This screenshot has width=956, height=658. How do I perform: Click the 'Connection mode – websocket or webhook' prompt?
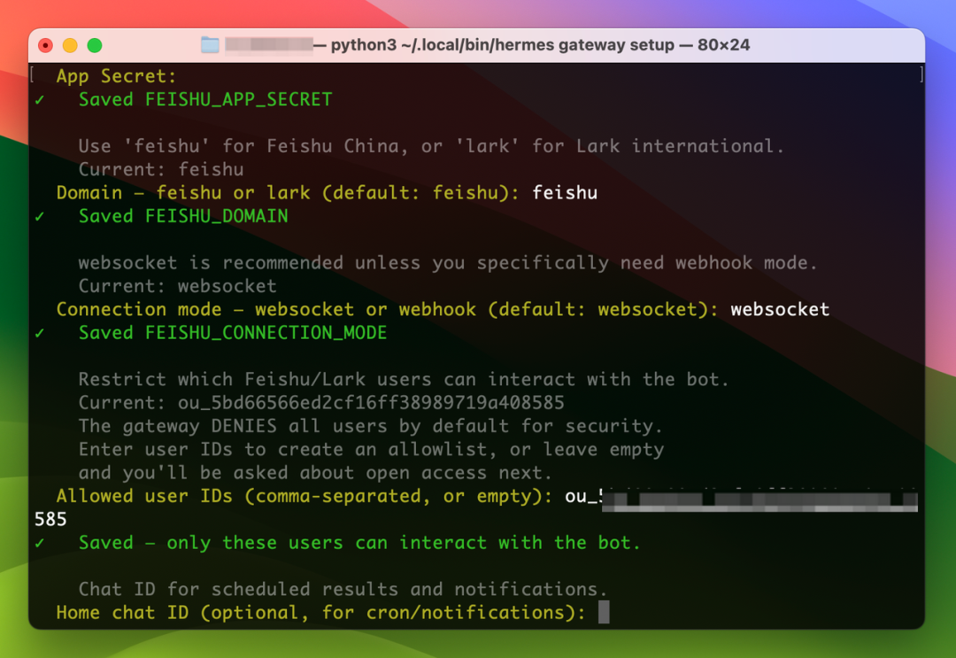tap(387, 309)
